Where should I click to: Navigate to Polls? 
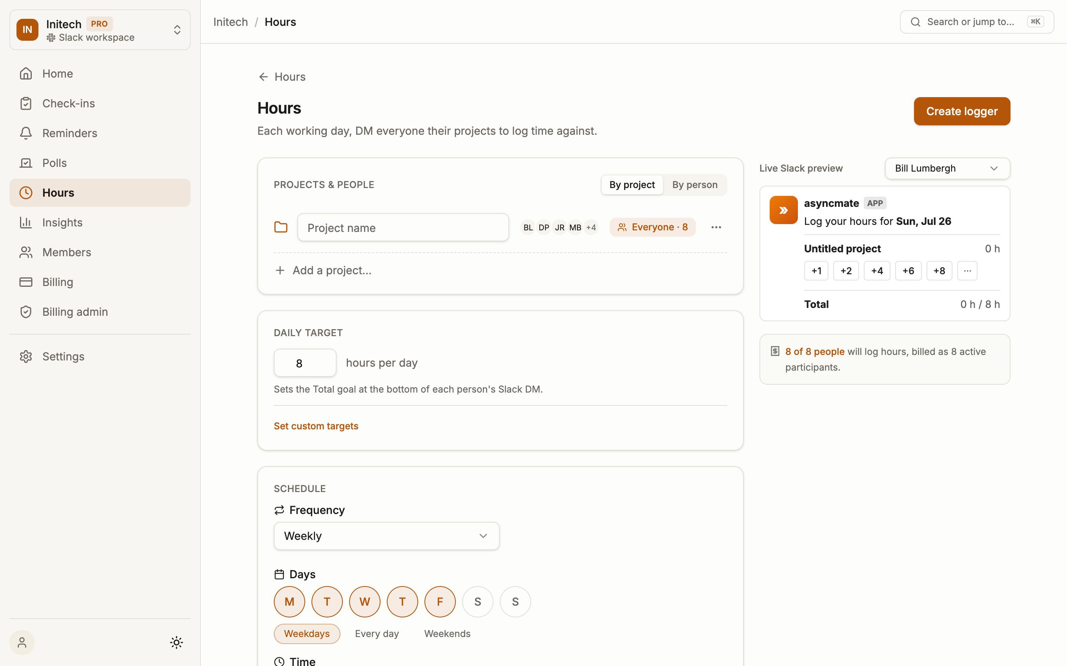point(100,163)
